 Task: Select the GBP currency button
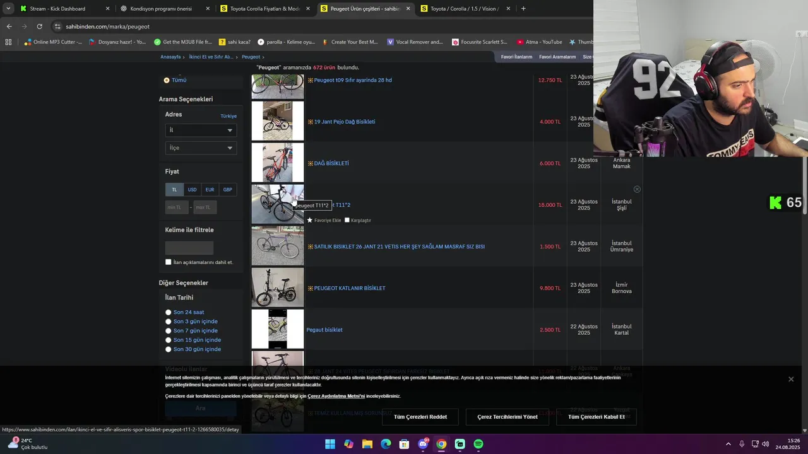[227, 189]
